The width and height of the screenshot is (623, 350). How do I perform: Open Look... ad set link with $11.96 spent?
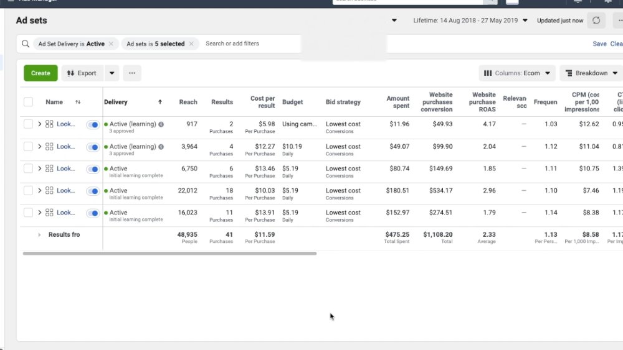point(65,124)
